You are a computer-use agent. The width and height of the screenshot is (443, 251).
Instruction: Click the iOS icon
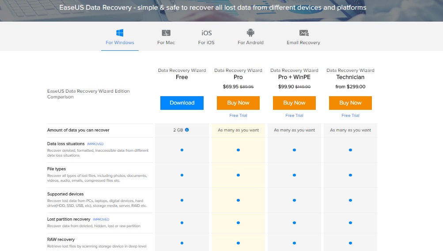pyautogui.click(x=207, y=33)
